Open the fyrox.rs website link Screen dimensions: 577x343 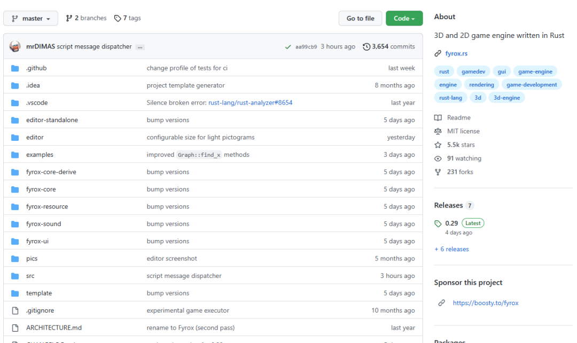point(457,53)
